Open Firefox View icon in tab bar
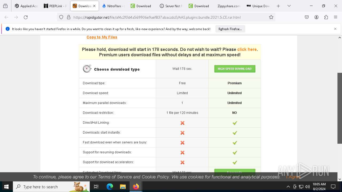The width and height of the screenshot is (342, 192). 5,6
